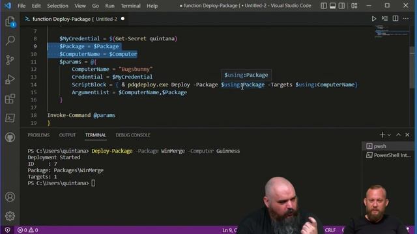This screenshot has height=234, width=417.
Task: Open editor More Actions ellipsis
Action: pyautogui.click(x=406, y=19)
